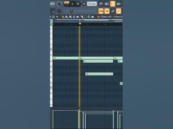Screen dimensions: 173x129
Task: Click the velocity handle at the far right of the long line
Action: pos(113,111)
